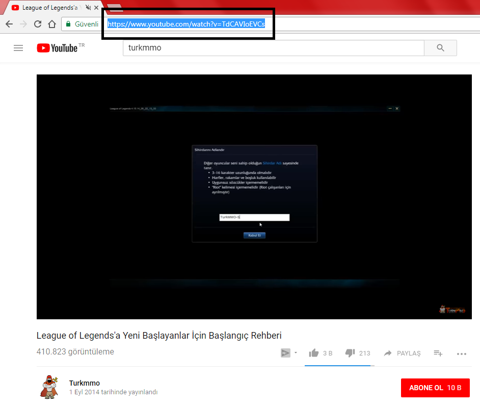Click the extension icon beside the like button
The image size is (480, 406).
coord(286,353)
